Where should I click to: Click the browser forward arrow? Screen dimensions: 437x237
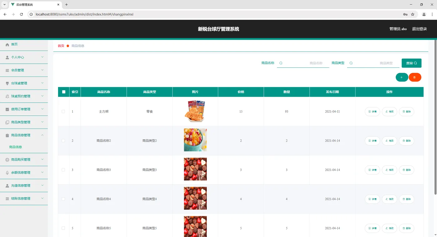click(x=13, y=14)
